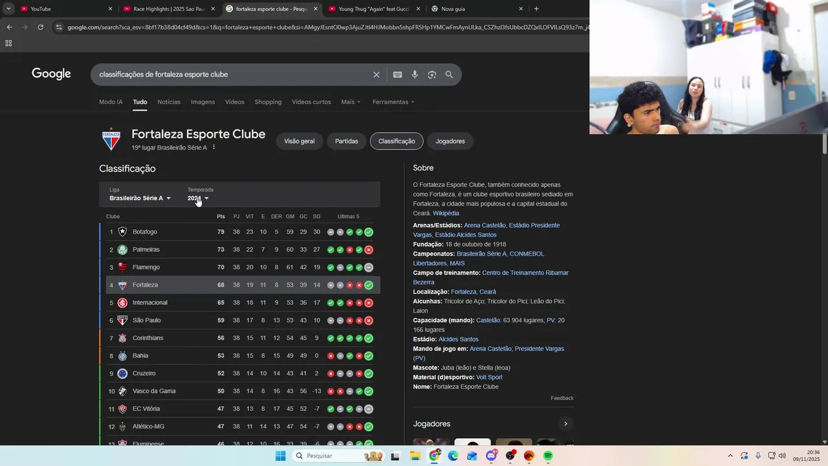This screenshot has width=828, height=466.
Task: Switch to Modo IA tab
Action: [111, 102]
